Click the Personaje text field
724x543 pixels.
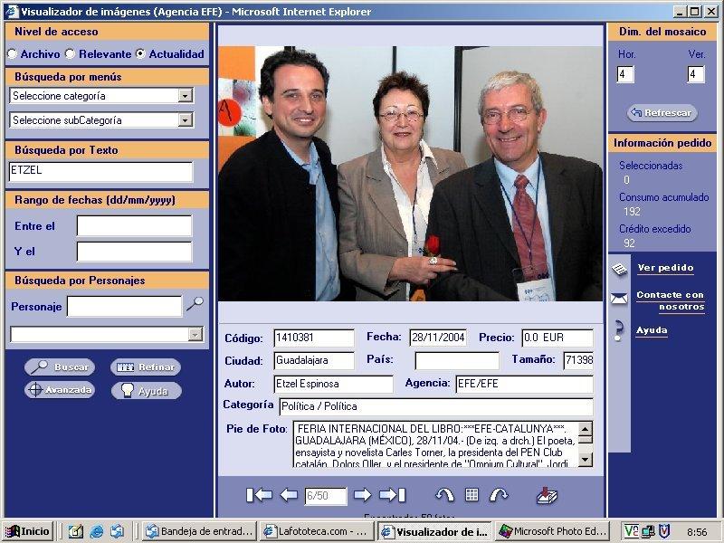coord(124,306)
